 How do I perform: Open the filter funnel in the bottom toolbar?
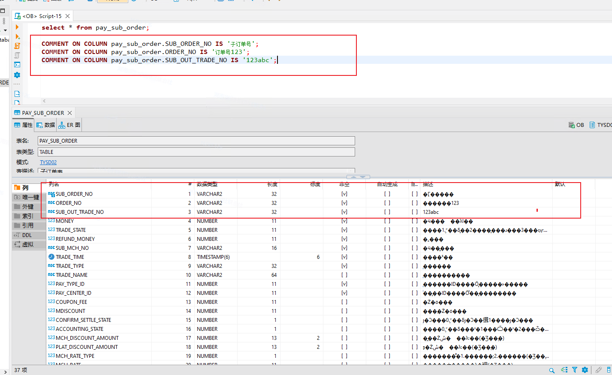pyautogui.click(x=575, y=370)
